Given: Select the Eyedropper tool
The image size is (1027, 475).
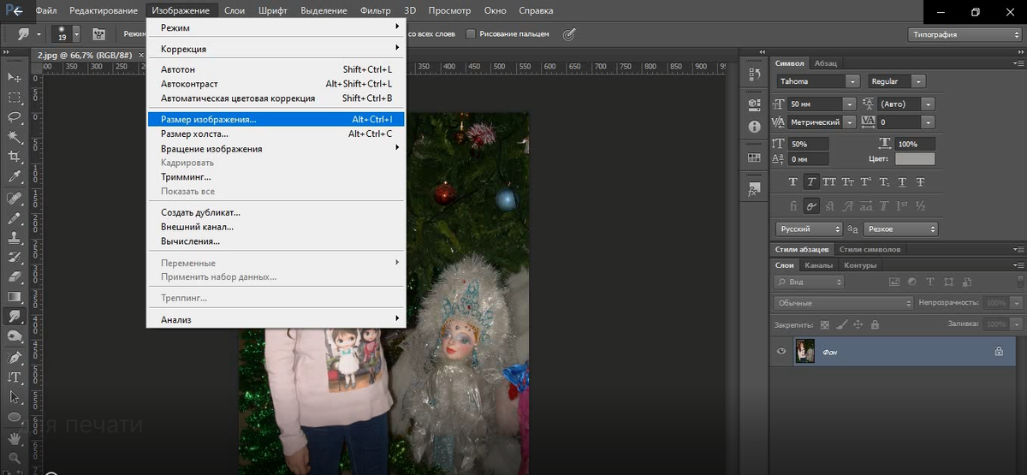Looking at the screenshot, I should click(15, 177).
